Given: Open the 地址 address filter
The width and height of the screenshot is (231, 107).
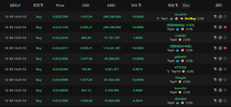Looking at the screenshot, I should (177, 5).
